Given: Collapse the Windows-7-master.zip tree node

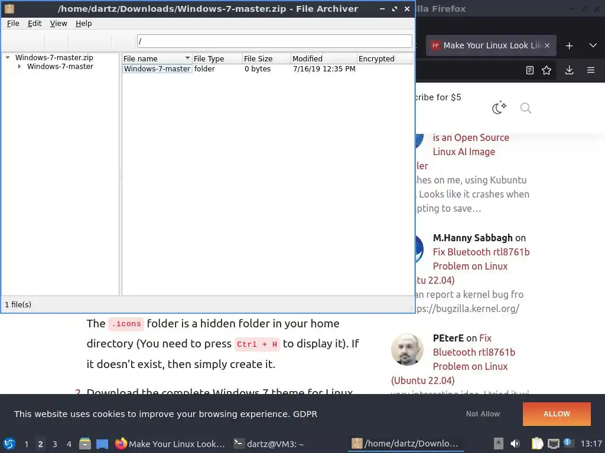Looking at the screenshot, I should (x=8, y=57).
